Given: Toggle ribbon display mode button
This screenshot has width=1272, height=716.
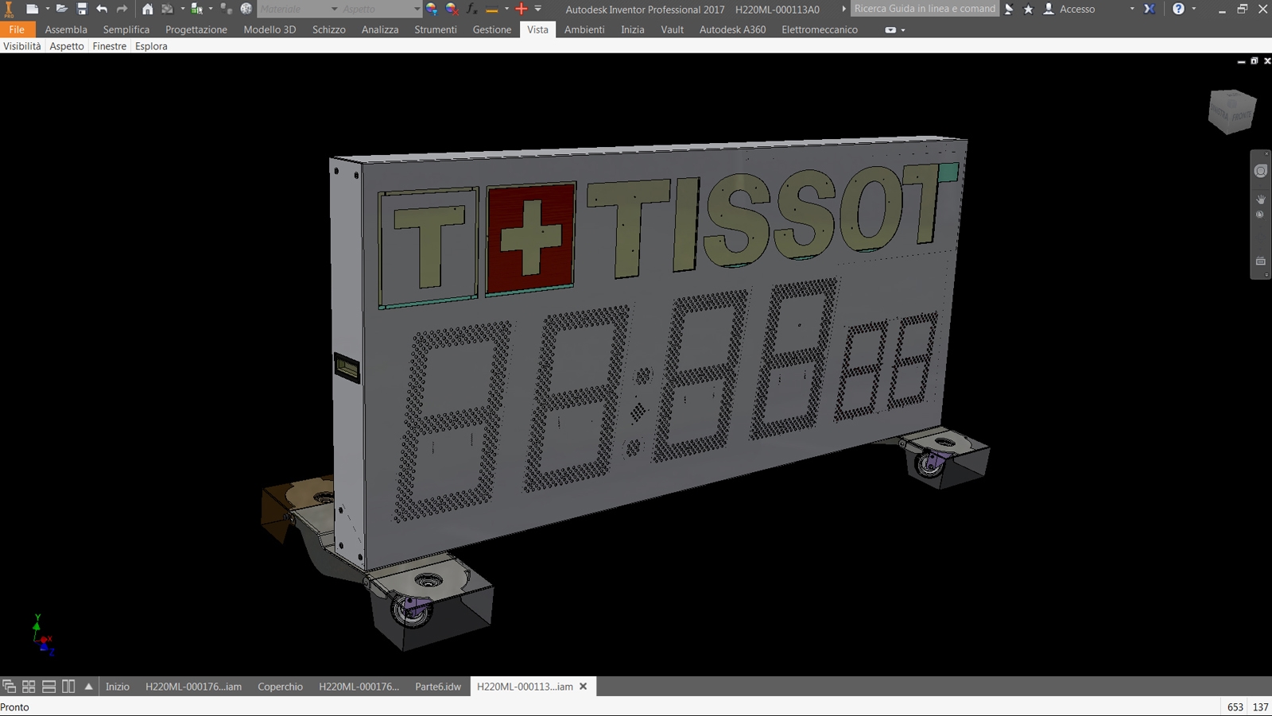Looking at the screenshot, I should point(890,30).
